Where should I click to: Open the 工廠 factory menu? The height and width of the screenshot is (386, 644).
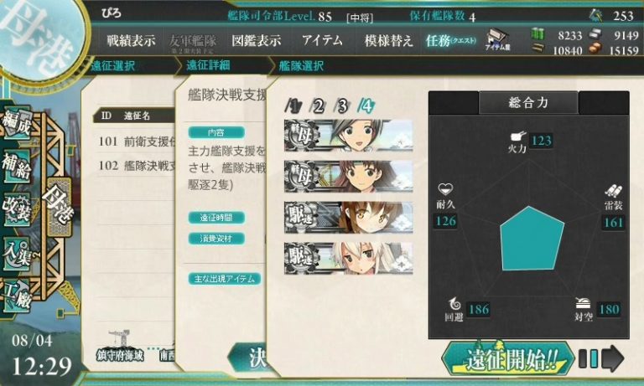click(x=17, y=296)
